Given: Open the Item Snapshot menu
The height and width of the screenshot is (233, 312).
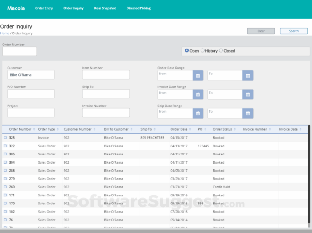Looking at the screenshot, I should click(105, 8).
